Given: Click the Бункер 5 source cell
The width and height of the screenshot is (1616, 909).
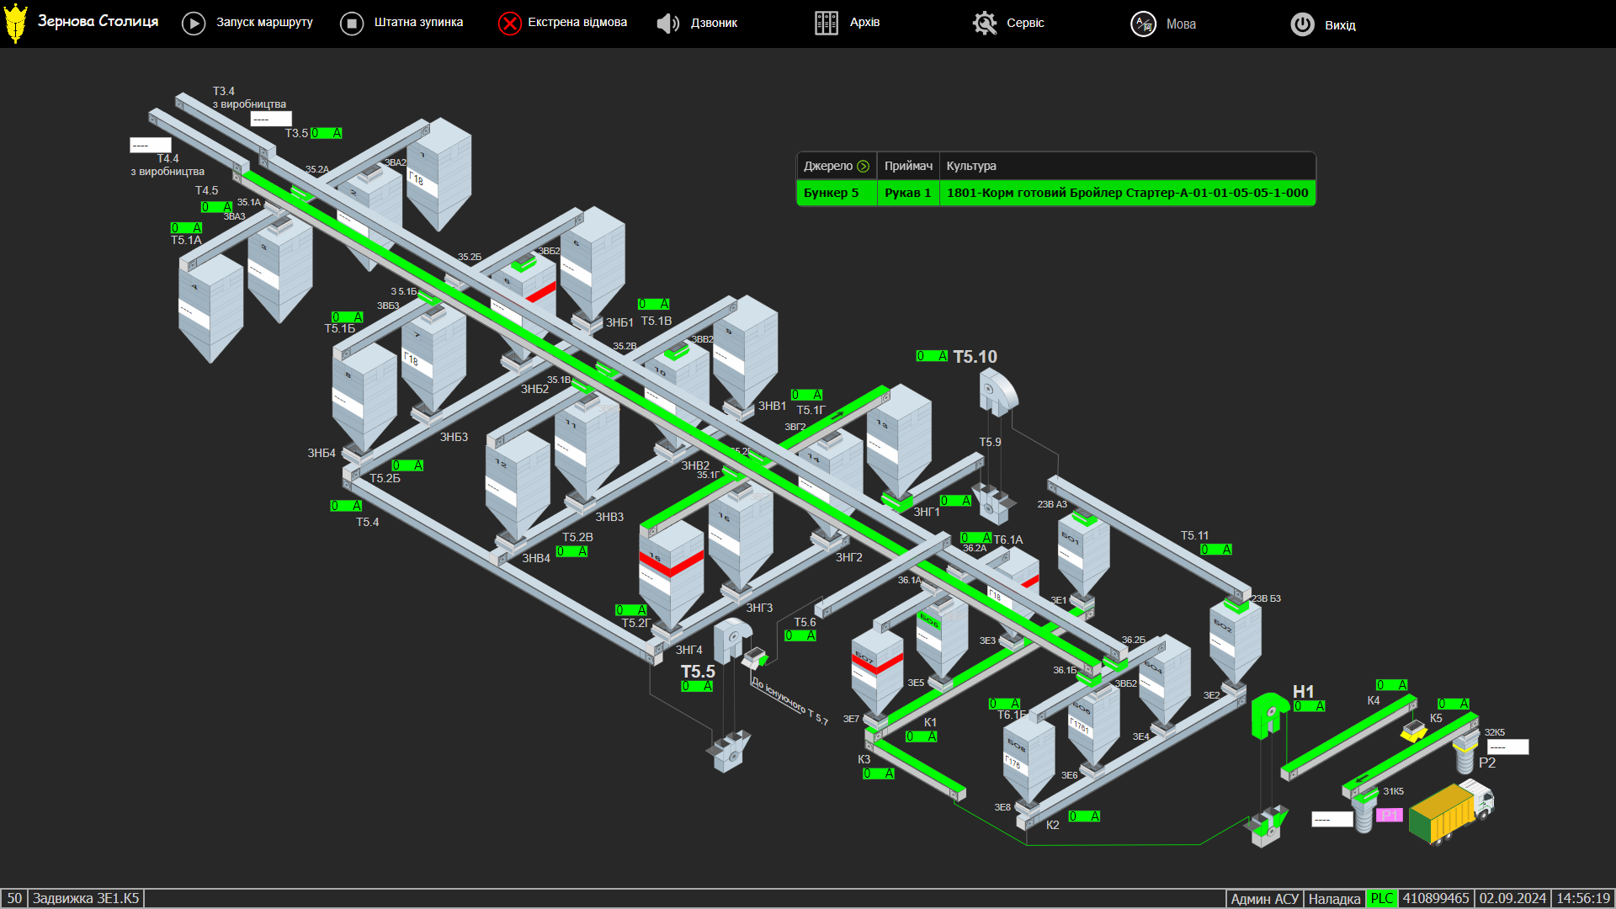Looking at the screenshot, I should click(832, 193).
